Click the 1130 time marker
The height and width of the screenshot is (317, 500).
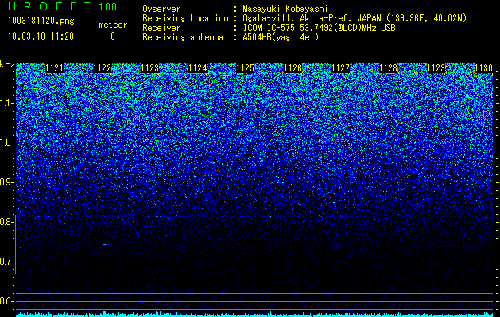(484, 68)
